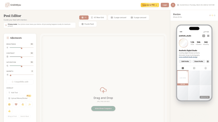Click Send to Back button
Viewport: 218px width, 122px height.
pos(25,116)
